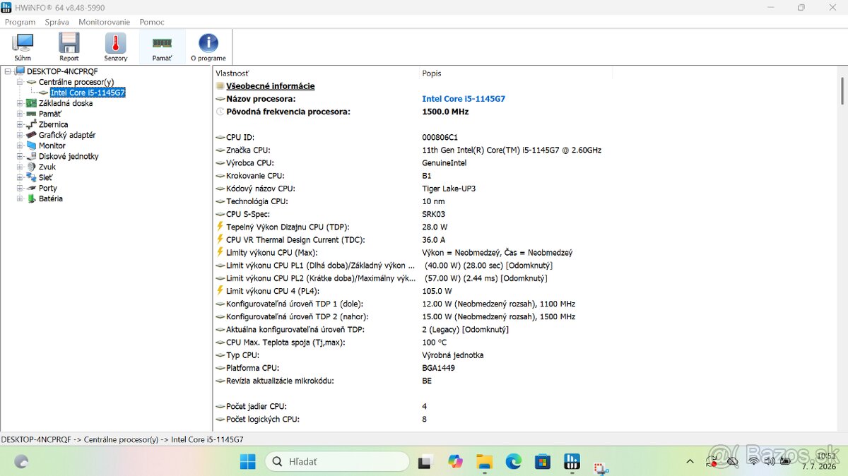Click the Windows Start button on taskbar
Image resolution: width=848 pixels, height=476 pixels.
(x=248, y=462)
